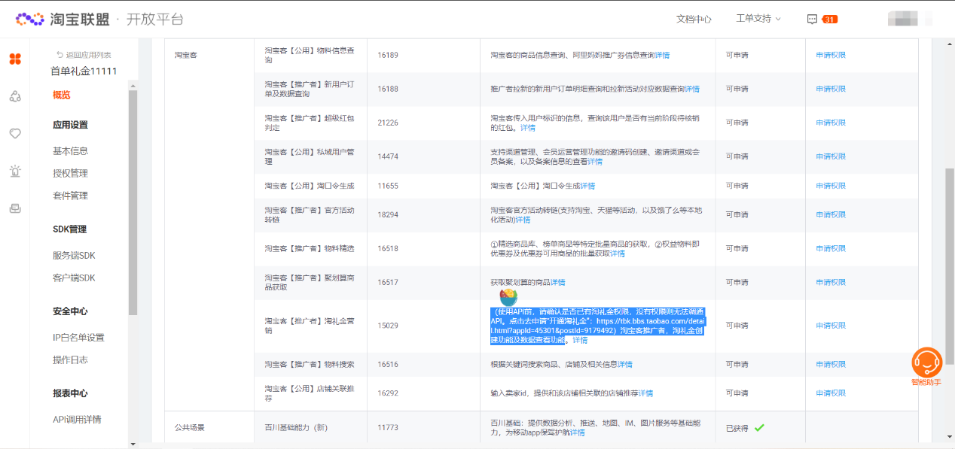
Task: Select the triple-circle sidebar icon
Action: click(15, 96)
